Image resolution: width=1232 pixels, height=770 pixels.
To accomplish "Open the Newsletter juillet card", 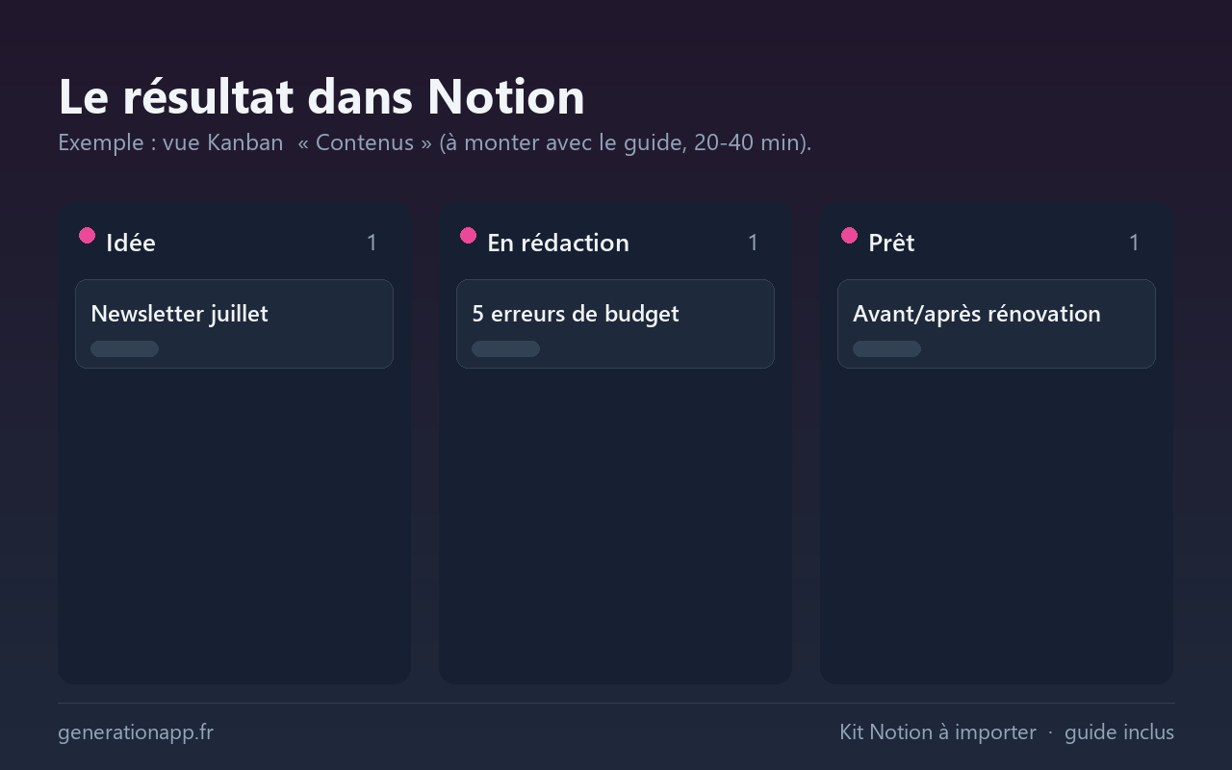I will pyautogui.click(x=234, y=323).
